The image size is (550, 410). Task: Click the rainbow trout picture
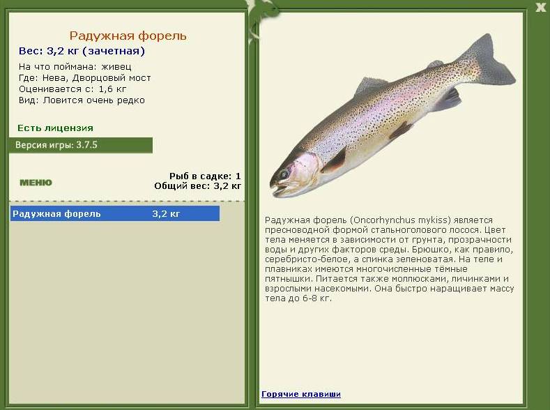pos(392,116)
